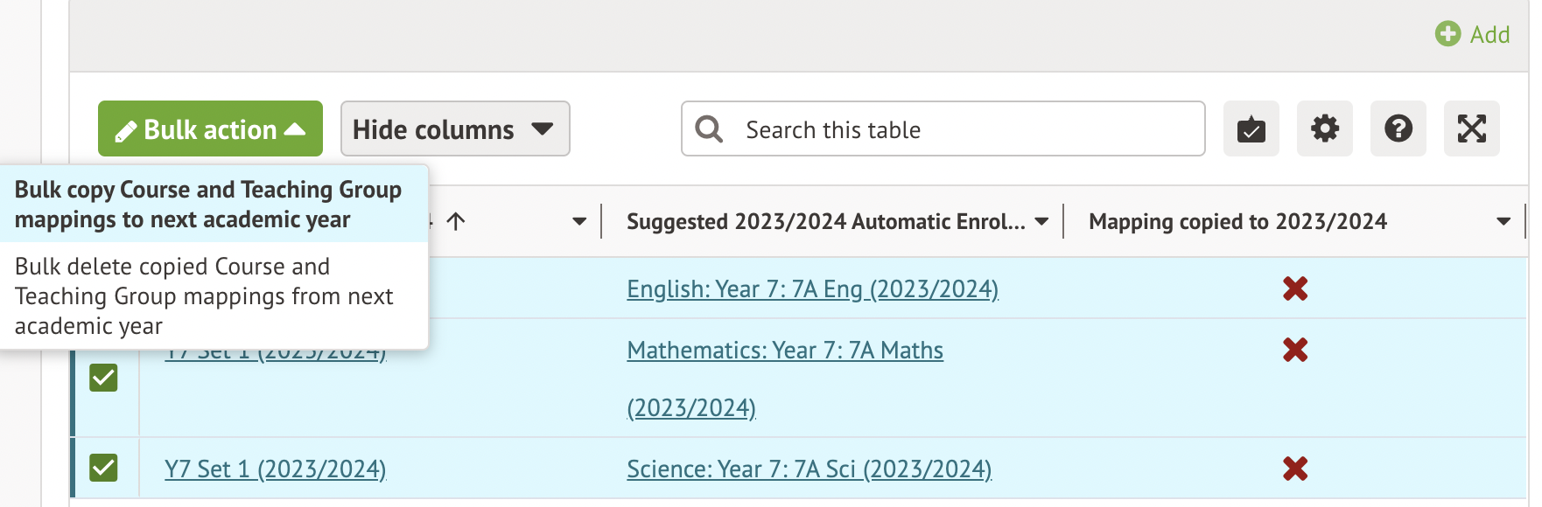Click the question mark help icon

(1398, 129)
